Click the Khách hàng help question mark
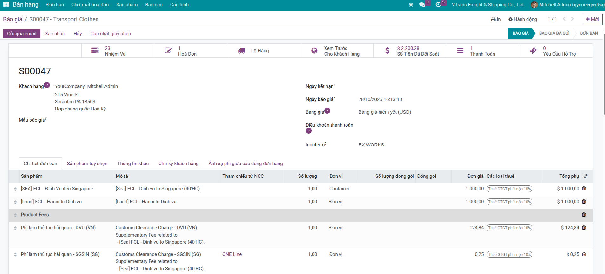Screen dimensions: 605x274 pos(47,85)
